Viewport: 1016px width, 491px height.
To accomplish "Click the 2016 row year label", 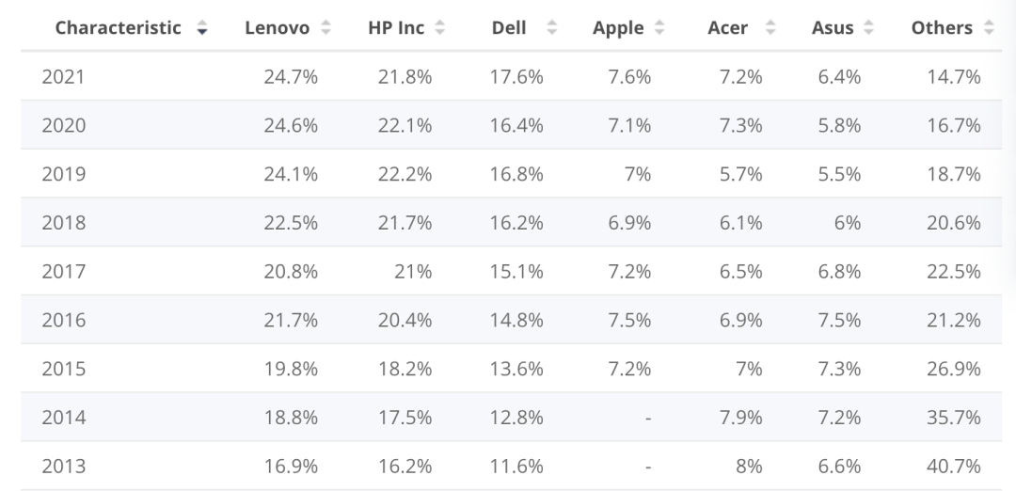I will pos(63,321).
